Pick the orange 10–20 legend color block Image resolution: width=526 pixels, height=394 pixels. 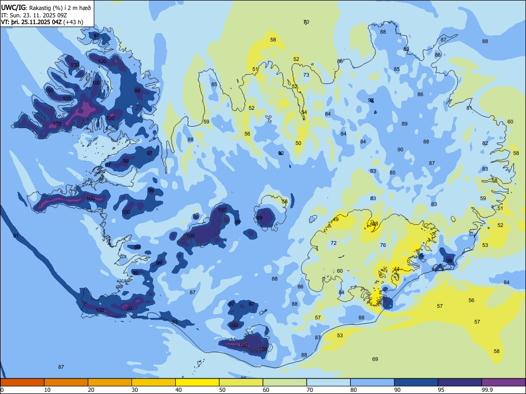66,382
